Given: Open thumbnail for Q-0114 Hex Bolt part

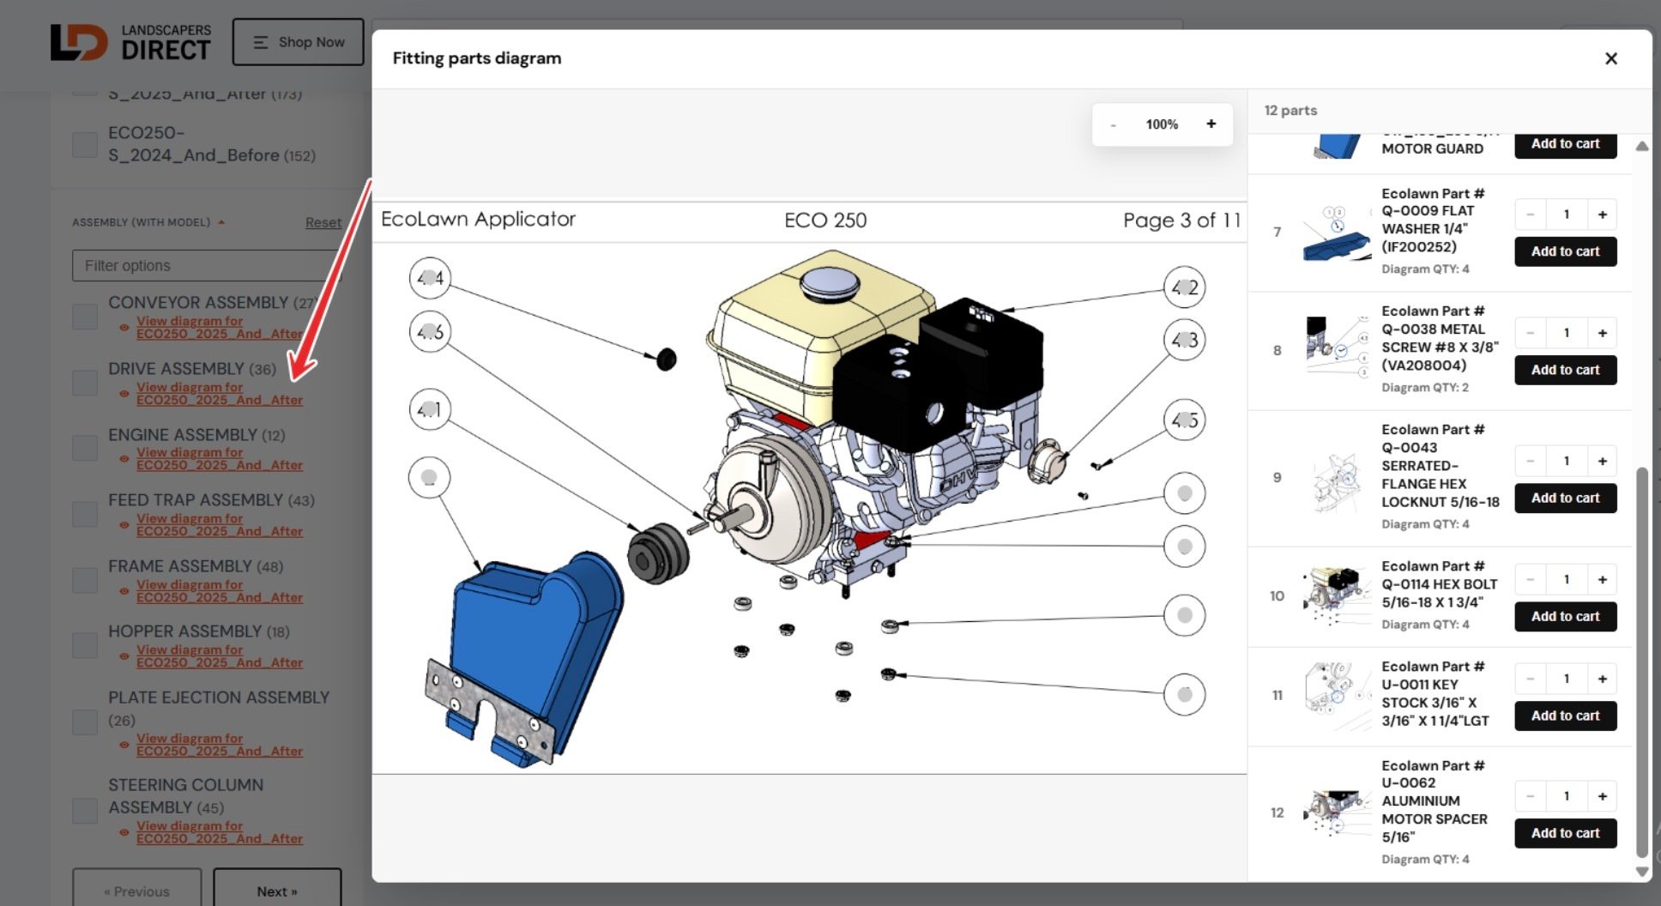Looking at the screenshot, I should coord(1337,595).
